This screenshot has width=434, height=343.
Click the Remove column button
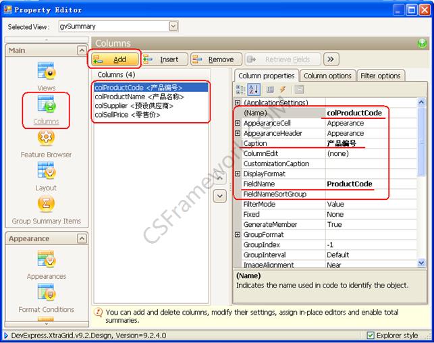(215, 59)
